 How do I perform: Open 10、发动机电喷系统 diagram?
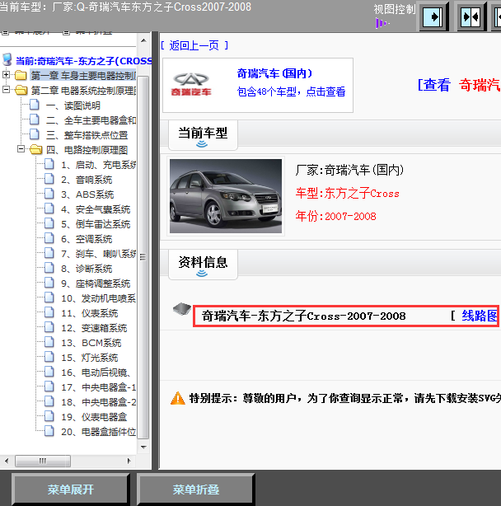[98, 298]
